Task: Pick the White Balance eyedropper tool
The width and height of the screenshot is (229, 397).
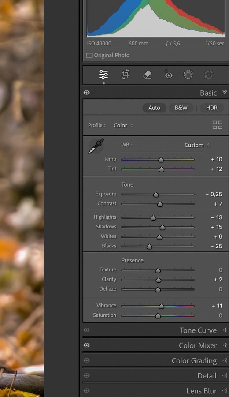Action: click(96, 146)
